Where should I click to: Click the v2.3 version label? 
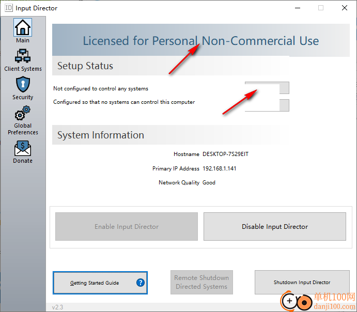(x=57, y=307)
